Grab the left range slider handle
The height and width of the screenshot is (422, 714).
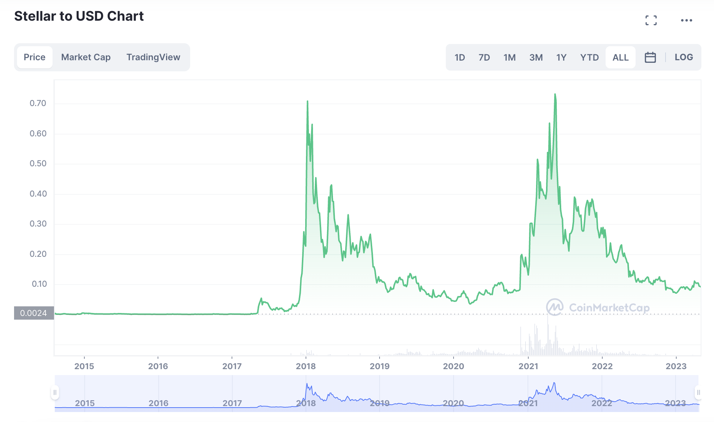tap(55, 392)
